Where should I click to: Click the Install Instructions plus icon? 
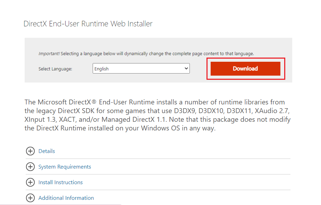coord(31,182)
